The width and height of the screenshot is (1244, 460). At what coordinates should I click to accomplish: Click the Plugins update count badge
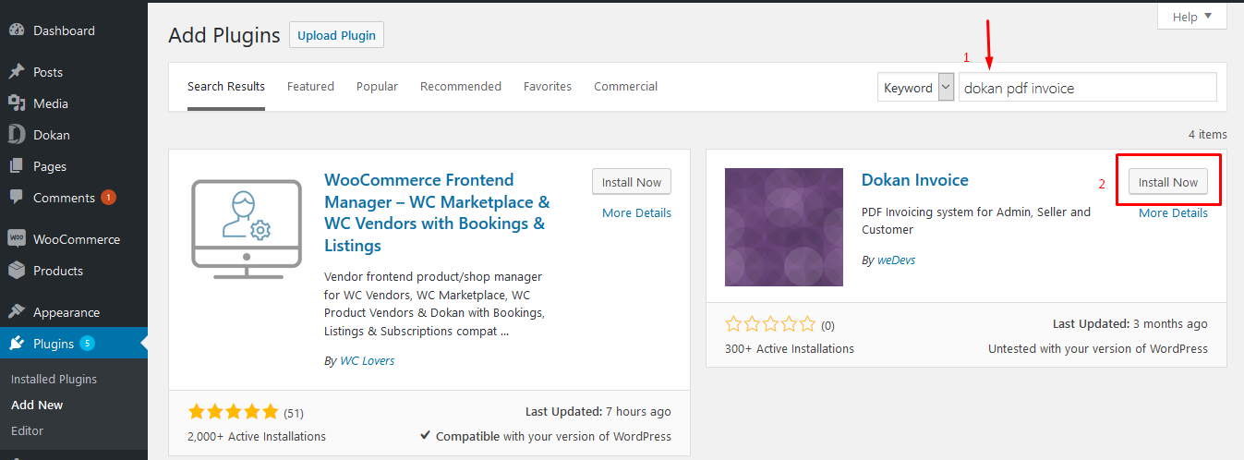pyautogui.click(x=87, y=344)
